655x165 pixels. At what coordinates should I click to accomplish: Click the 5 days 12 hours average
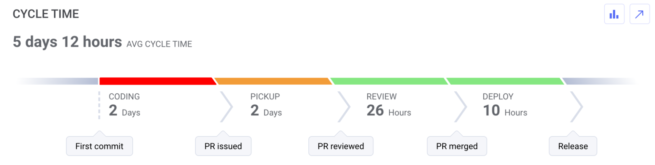67,42
